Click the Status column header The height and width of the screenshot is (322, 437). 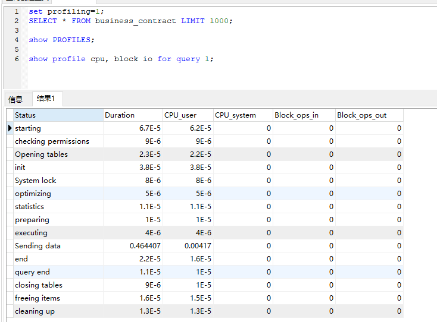click(x=58, y=115)
